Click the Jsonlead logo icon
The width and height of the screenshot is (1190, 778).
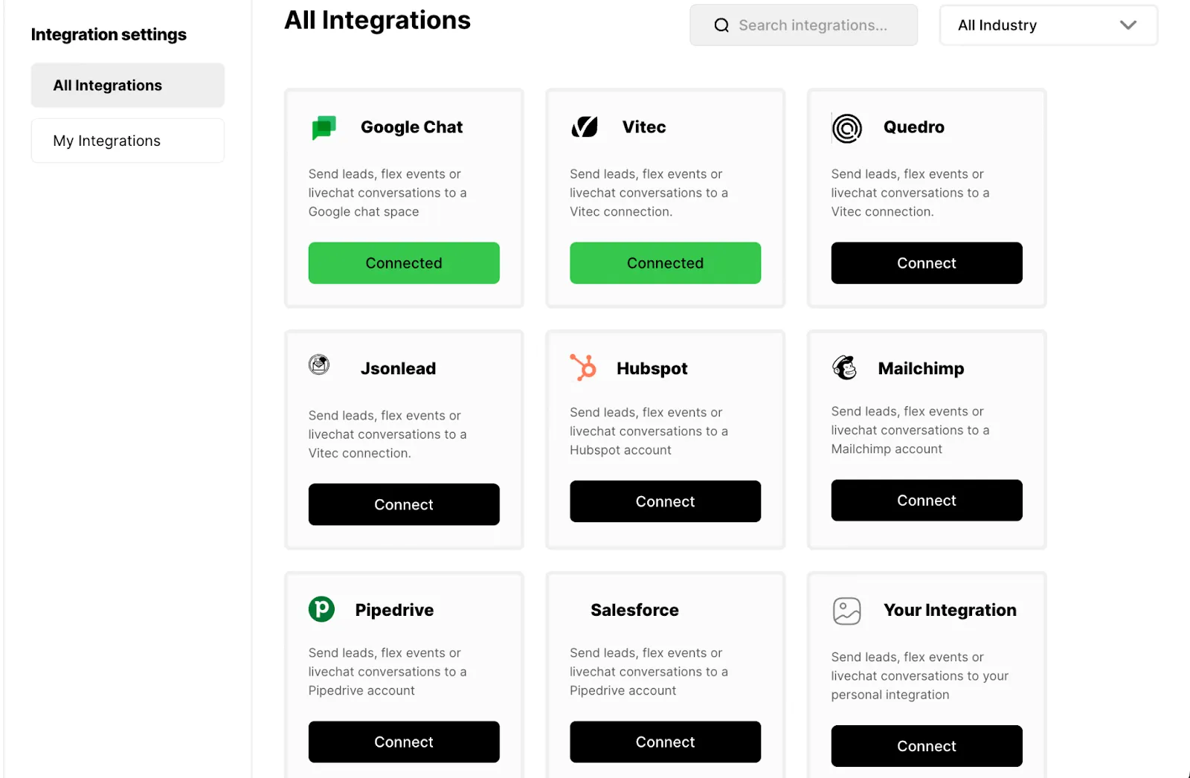[x=319, y=364]
